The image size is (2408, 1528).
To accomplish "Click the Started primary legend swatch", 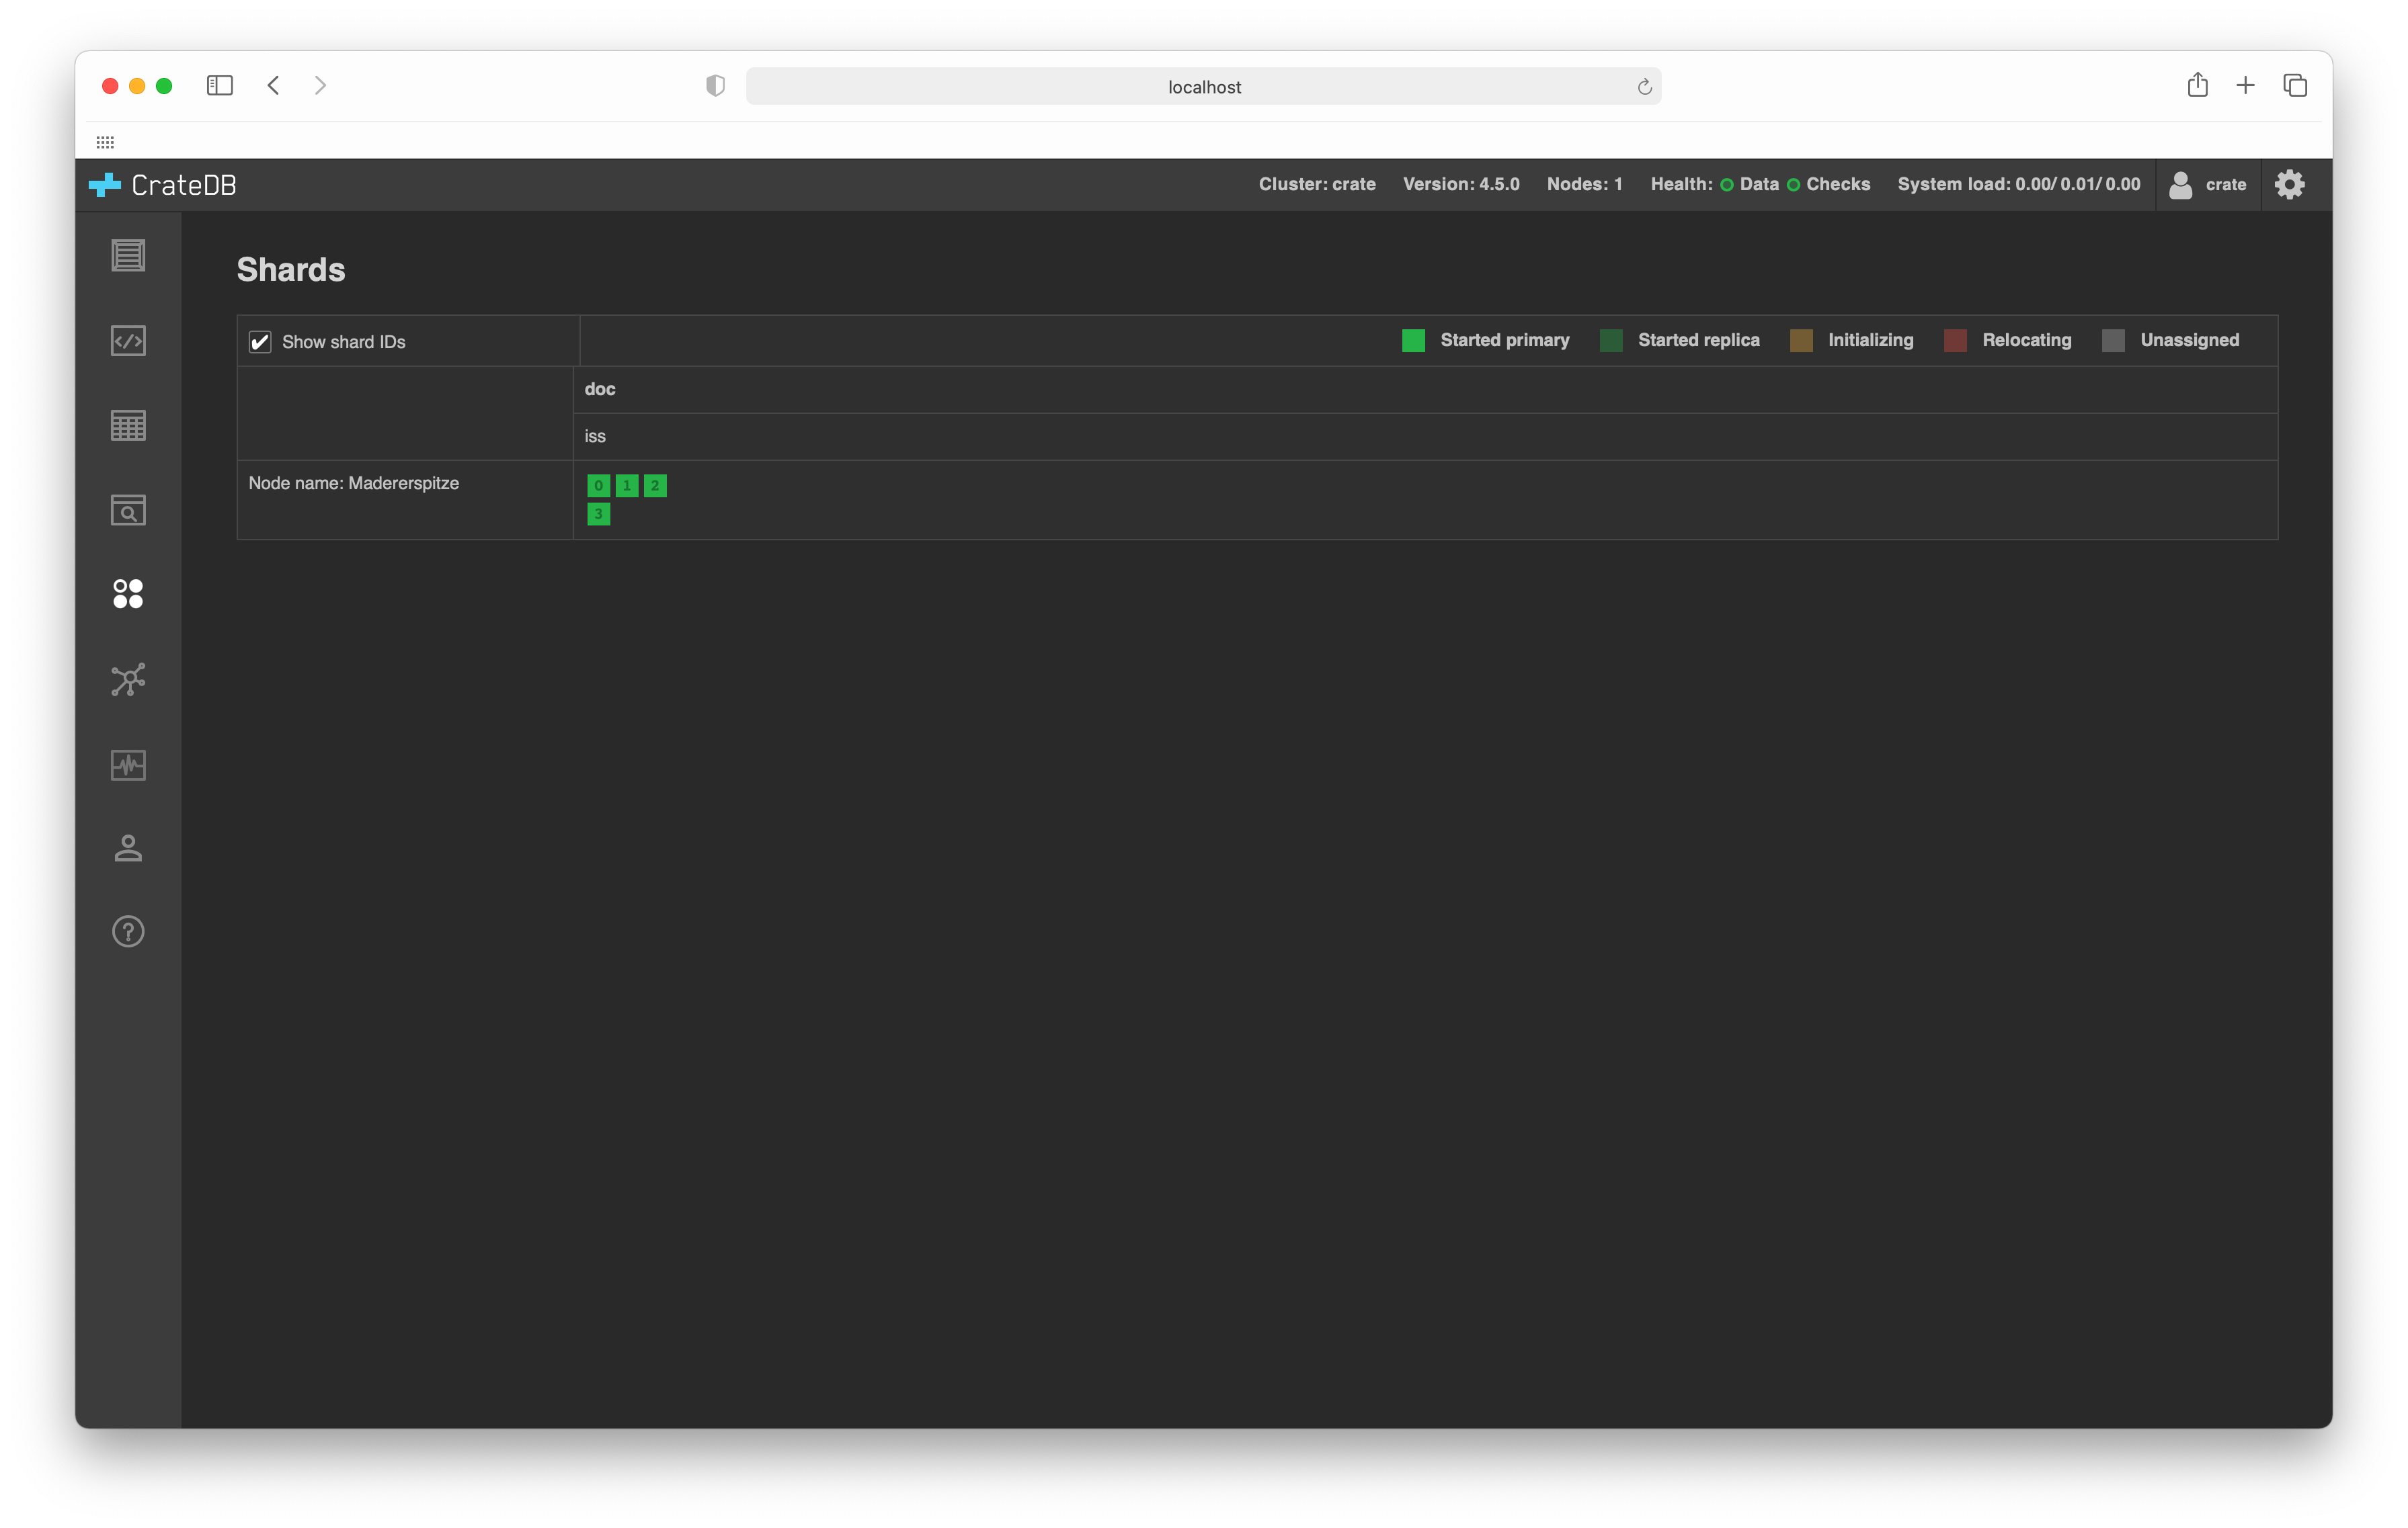I will point(1413,341).
